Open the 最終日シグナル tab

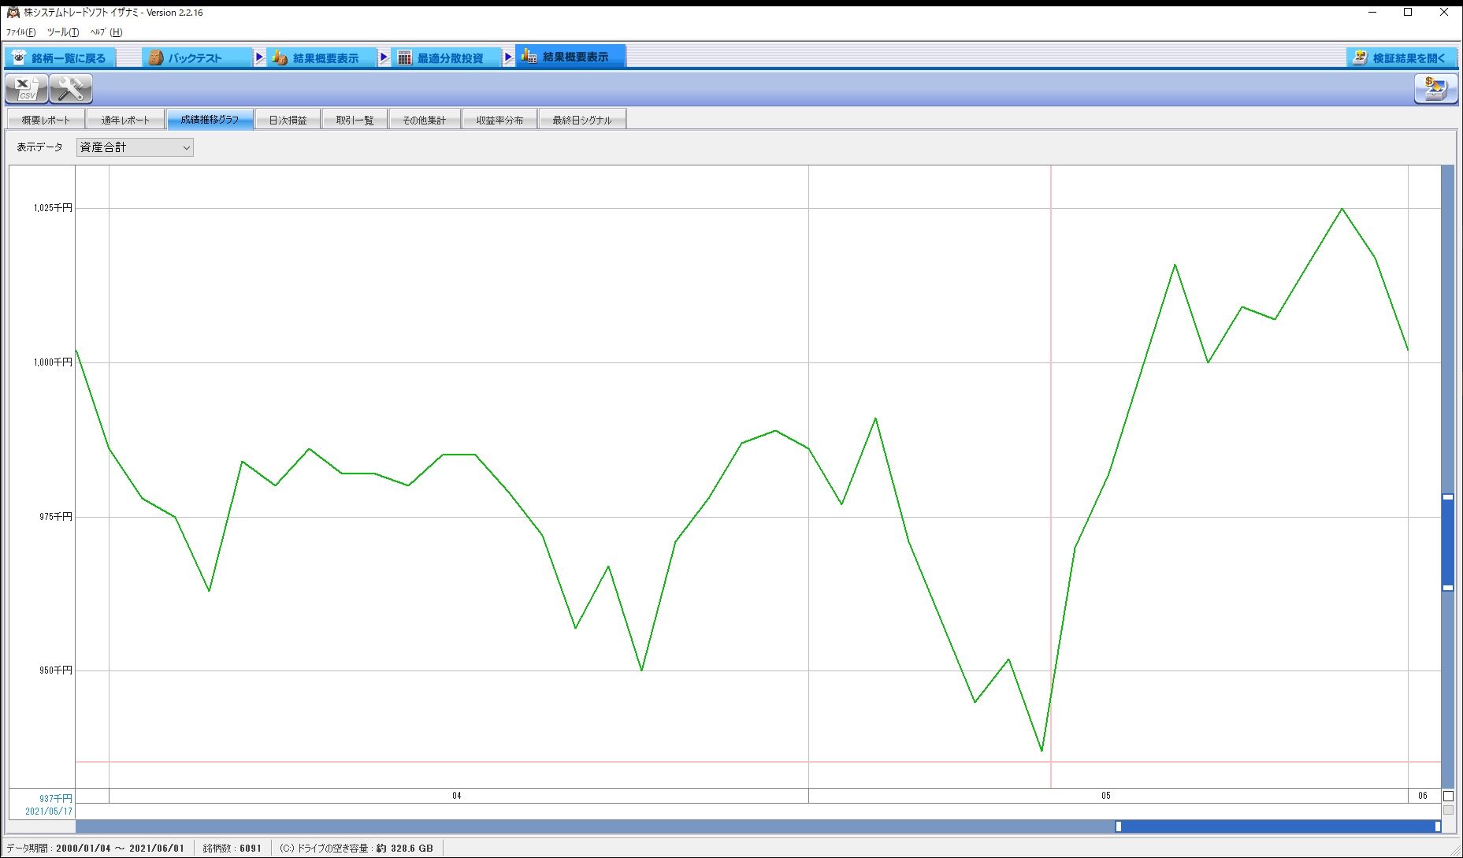581,120
